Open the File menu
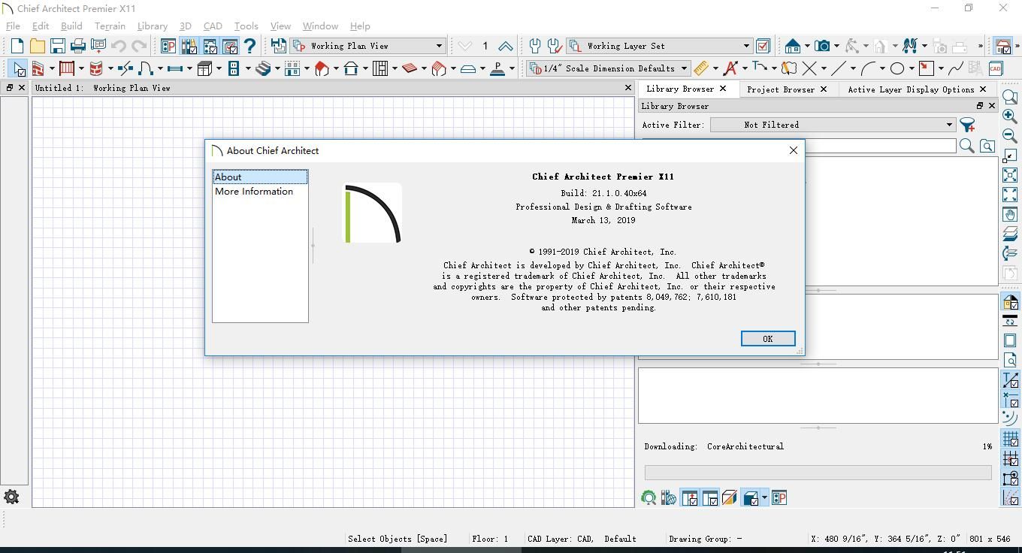 [13, 26]
